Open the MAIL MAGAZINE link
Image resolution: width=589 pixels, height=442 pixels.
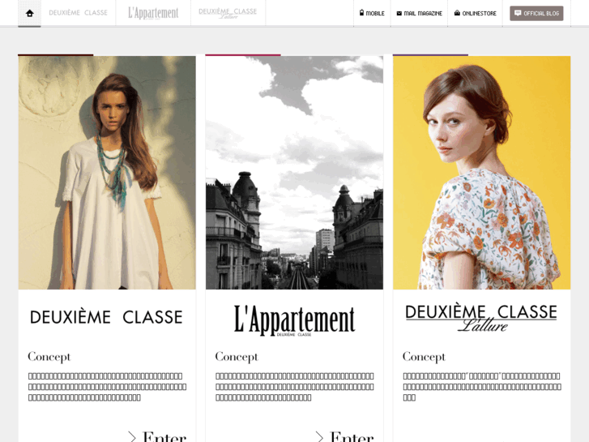coord(419,13)
